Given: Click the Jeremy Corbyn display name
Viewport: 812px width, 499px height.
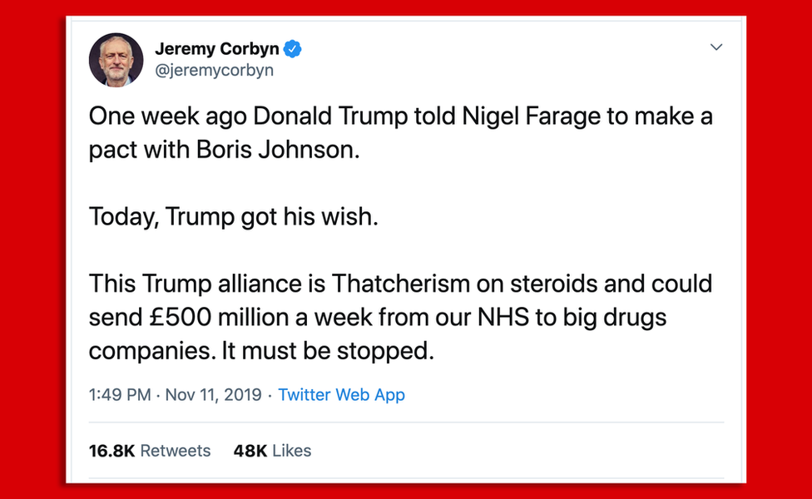Looking at the screenshot, I should coord(215,48).
